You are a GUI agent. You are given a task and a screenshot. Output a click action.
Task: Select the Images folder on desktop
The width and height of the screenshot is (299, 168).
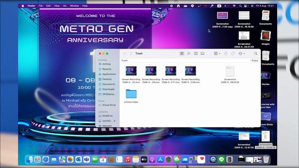coord(266,38)
